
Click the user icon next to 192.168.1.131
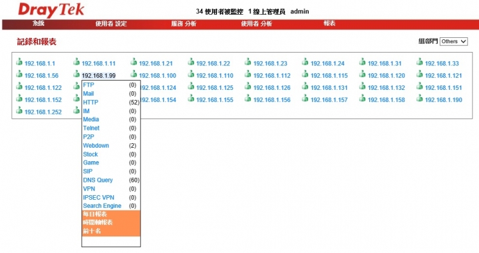coord(305,86)
